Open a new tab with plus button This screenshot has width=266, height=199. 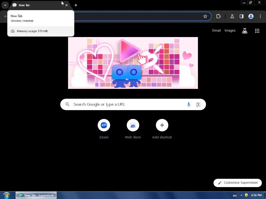tap(76, 5)
